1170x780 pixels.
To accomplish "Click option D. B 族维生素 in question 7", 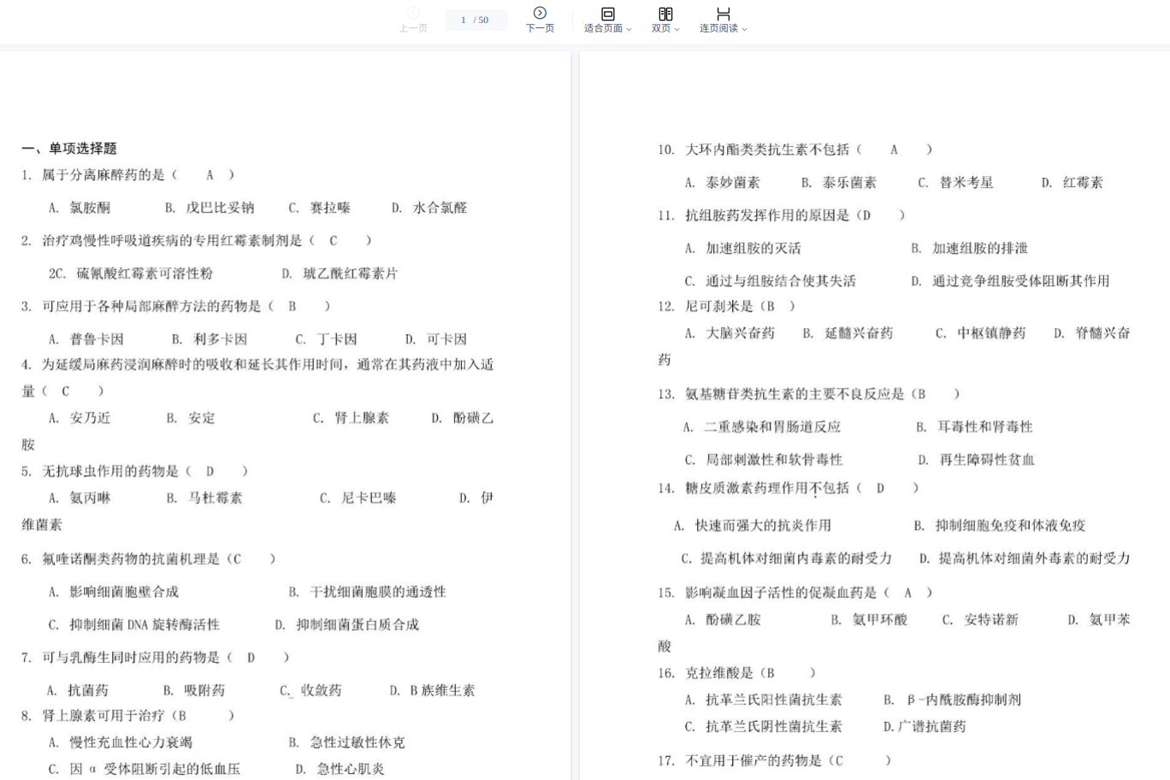I will (432, 690).
